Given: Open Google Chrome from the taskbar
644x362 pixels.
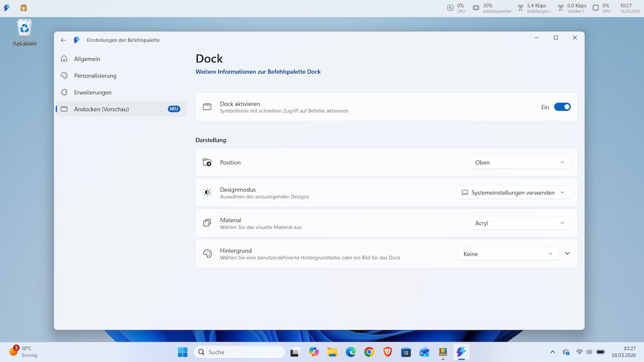Looking at the screenshot, I should coord(369,352).
